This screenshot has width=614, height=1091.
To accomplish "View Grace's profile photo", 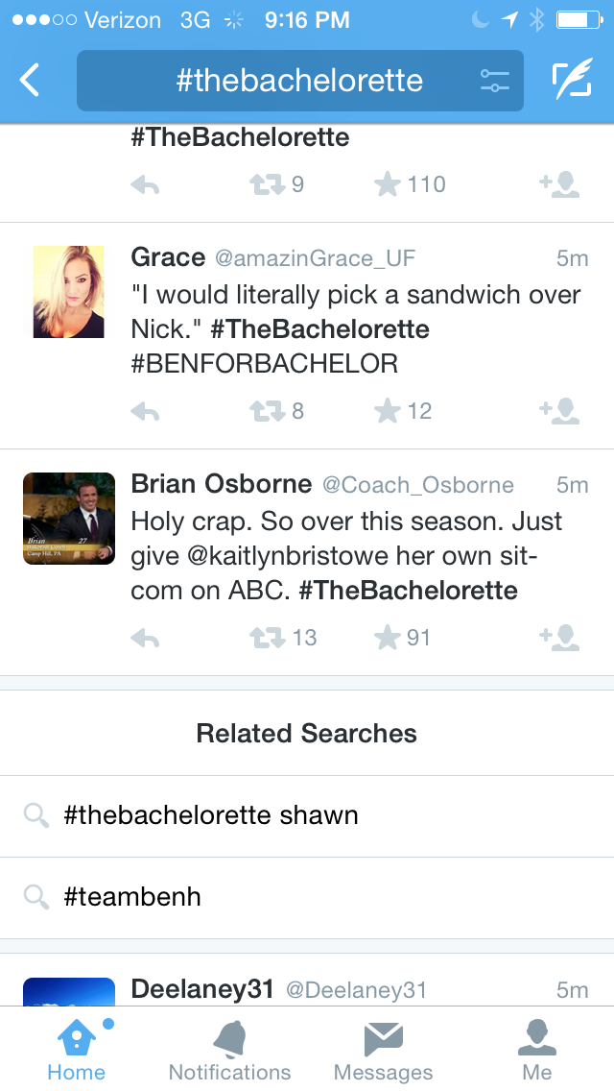I will tap(69, 292).
